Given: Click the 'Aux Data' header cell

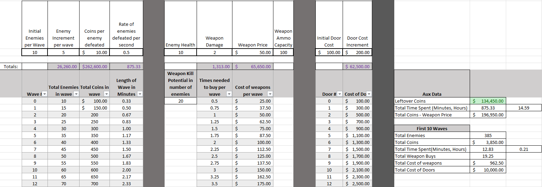Looking at the screenshot, I should [432, 84].
